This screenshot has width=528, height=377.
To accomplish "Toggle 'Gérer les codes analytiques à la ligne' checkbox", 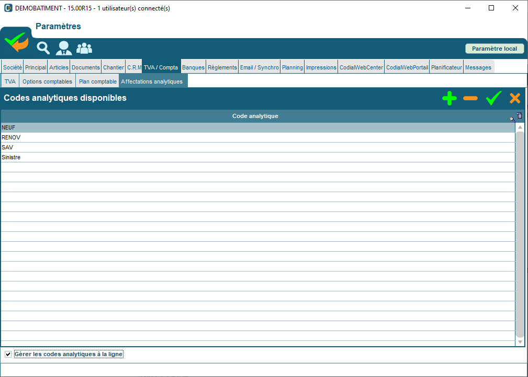I will click(x=8, y=355).
